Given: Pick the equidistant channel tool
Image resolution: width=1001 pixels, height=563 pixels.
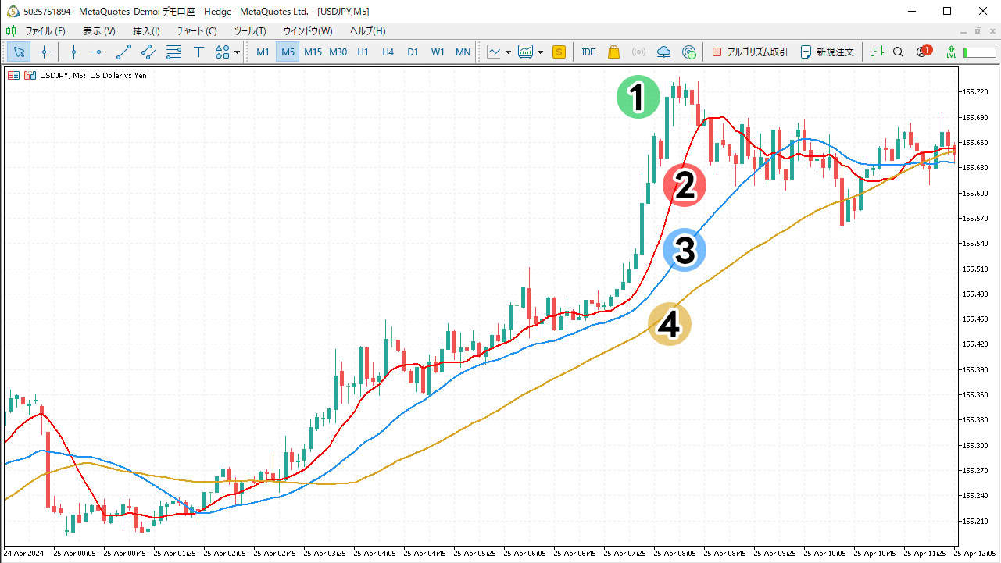Looking at the screenshot, I should pyautogui.click(x=148, y=52).
